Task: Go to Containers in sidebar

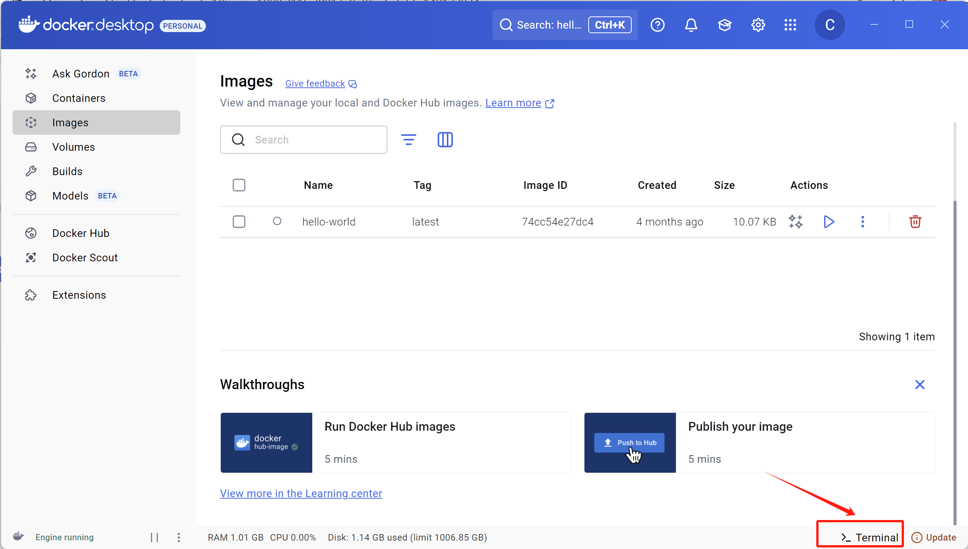Action: (79, 98)
